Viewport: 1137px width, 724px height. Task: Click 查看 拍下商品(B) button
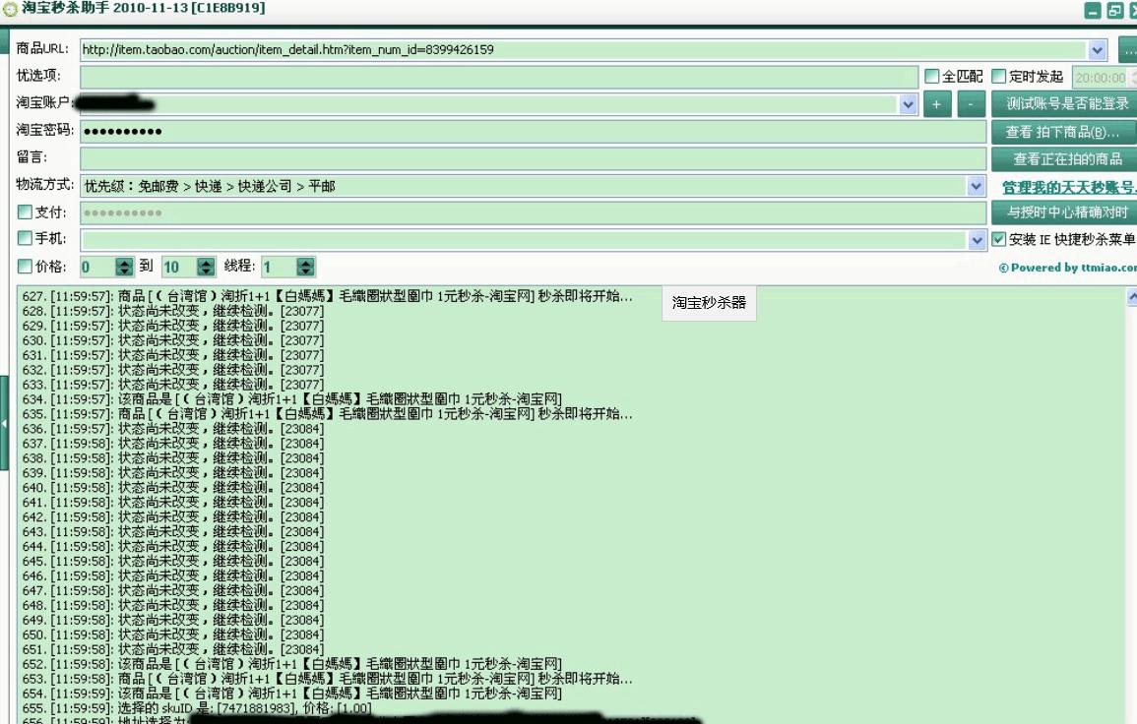(x=1064, y=132)
